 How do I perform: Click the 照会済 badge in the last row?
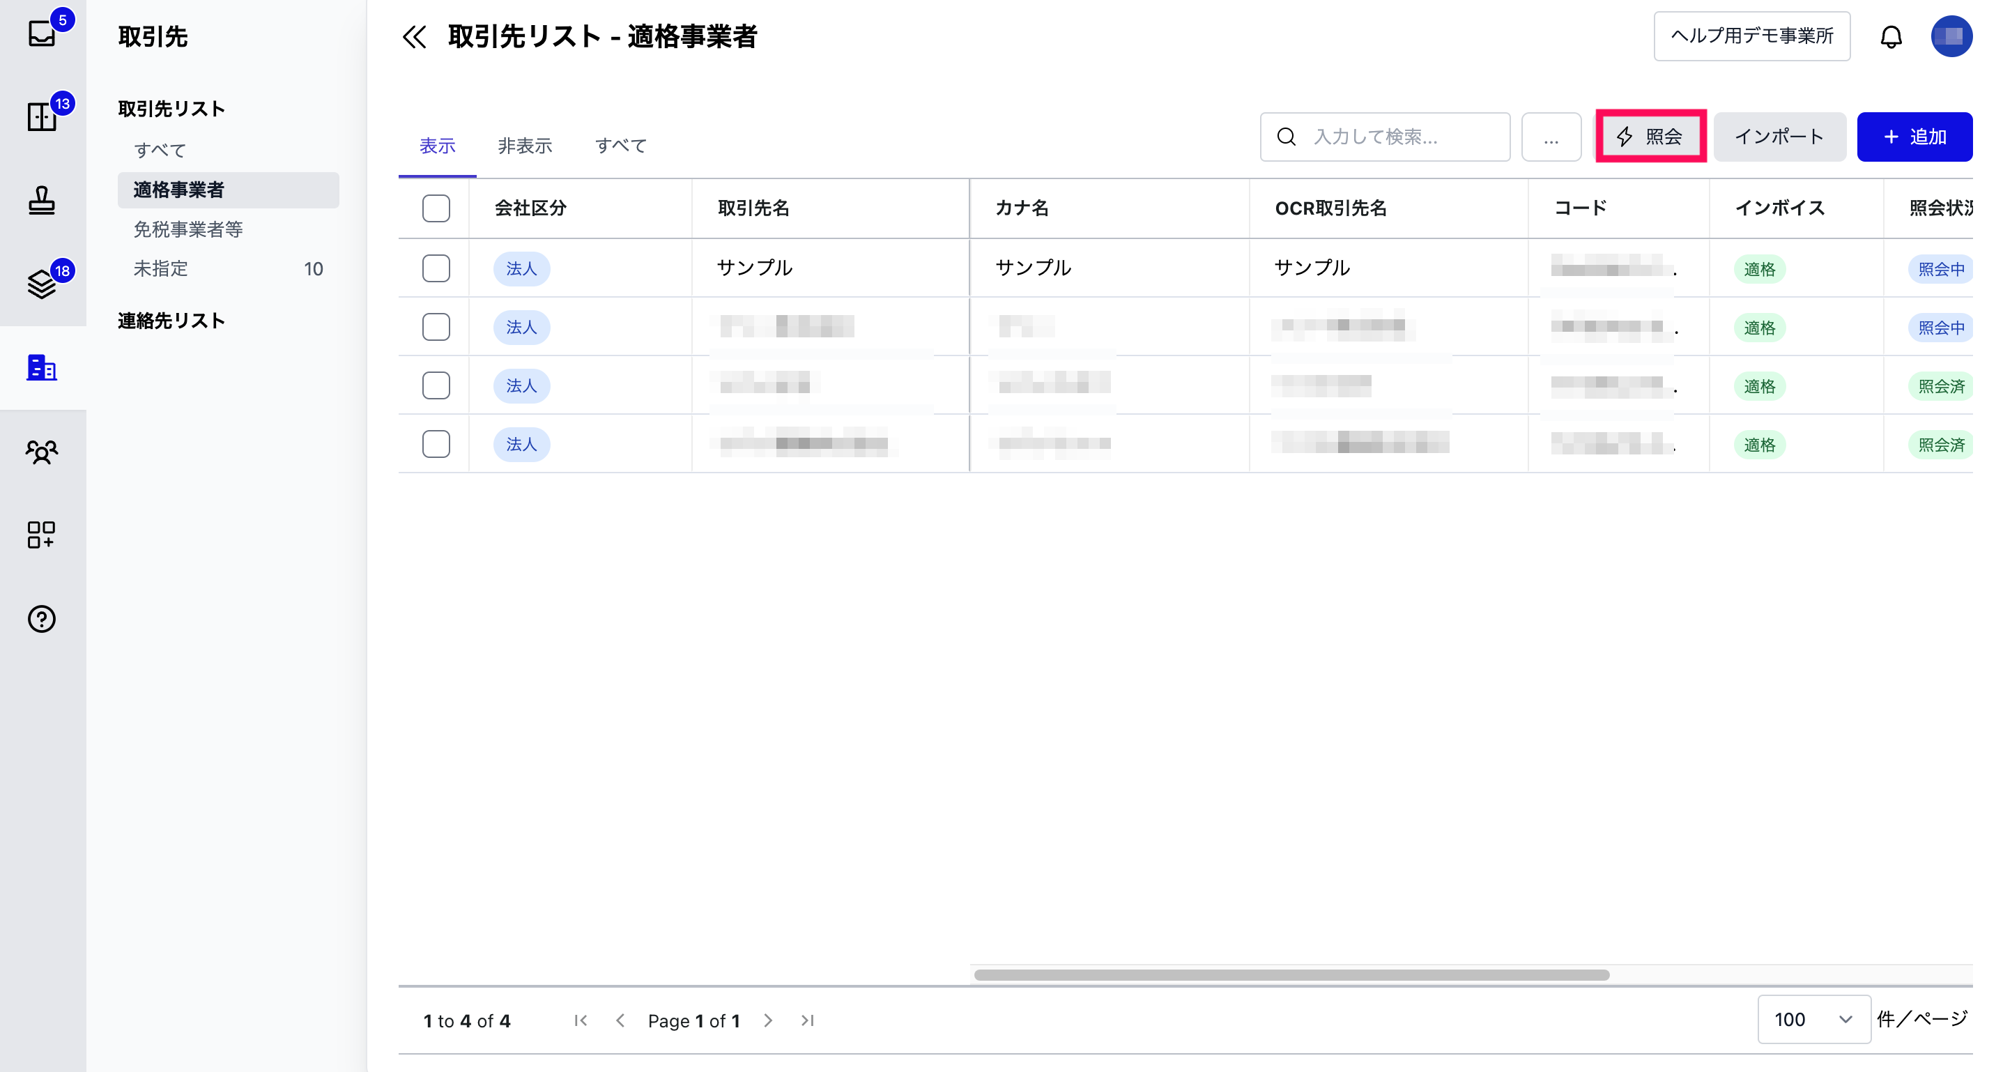coord(1941,445)
